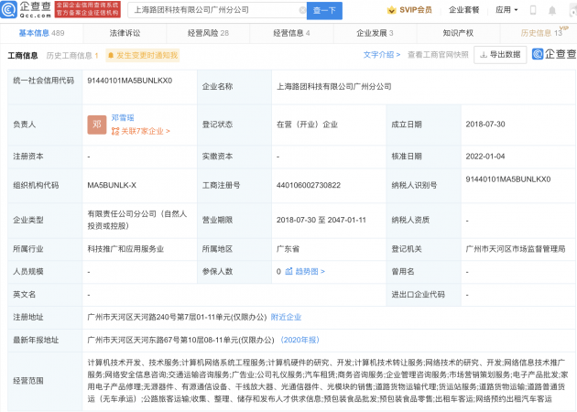Click the download icon in 导出数据

tap(484, 55)
